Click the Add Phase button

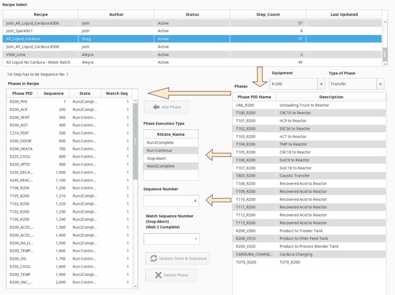click(x=167, y=107)
